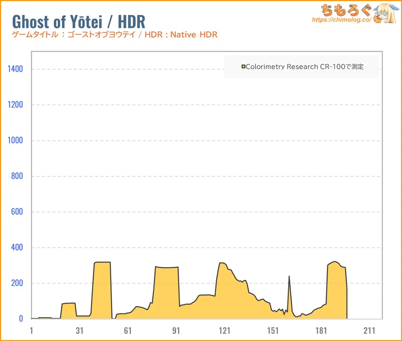Select the Colorimetry Research CR-100 legend label
402x341 pixels.
tap(305, 67)
